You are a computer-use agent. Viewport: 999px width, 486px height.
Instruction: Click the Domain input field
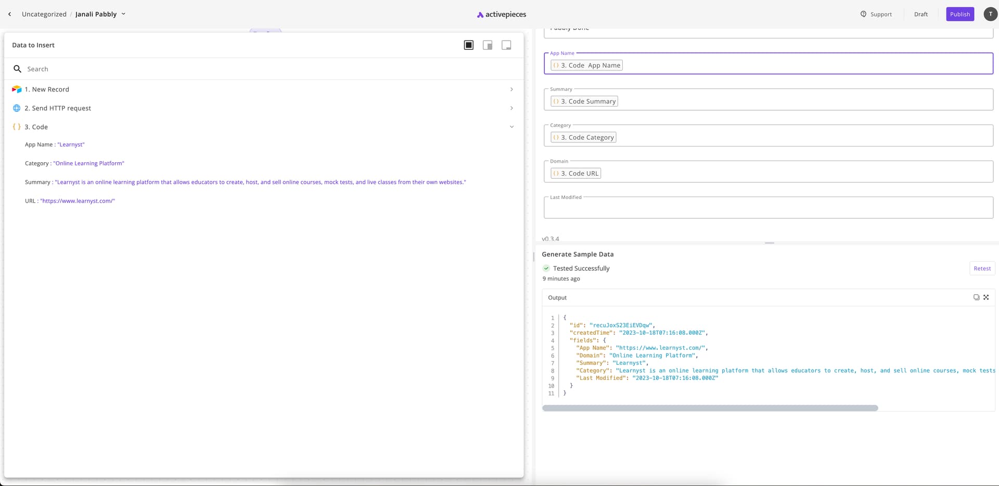(768, 171)
